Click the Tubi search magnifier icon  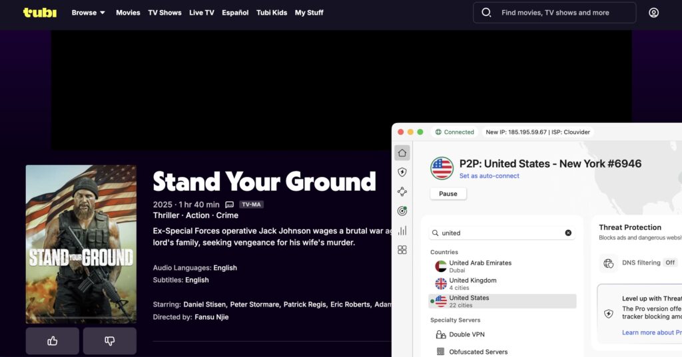click(x=486, y=13)
